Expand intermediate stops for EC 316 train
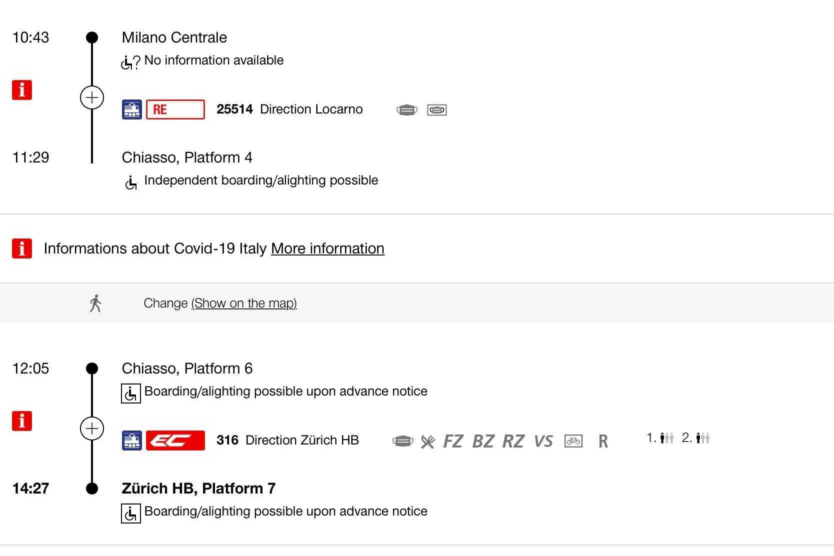This screenshot has width=834, height=556. pos(92,428)
